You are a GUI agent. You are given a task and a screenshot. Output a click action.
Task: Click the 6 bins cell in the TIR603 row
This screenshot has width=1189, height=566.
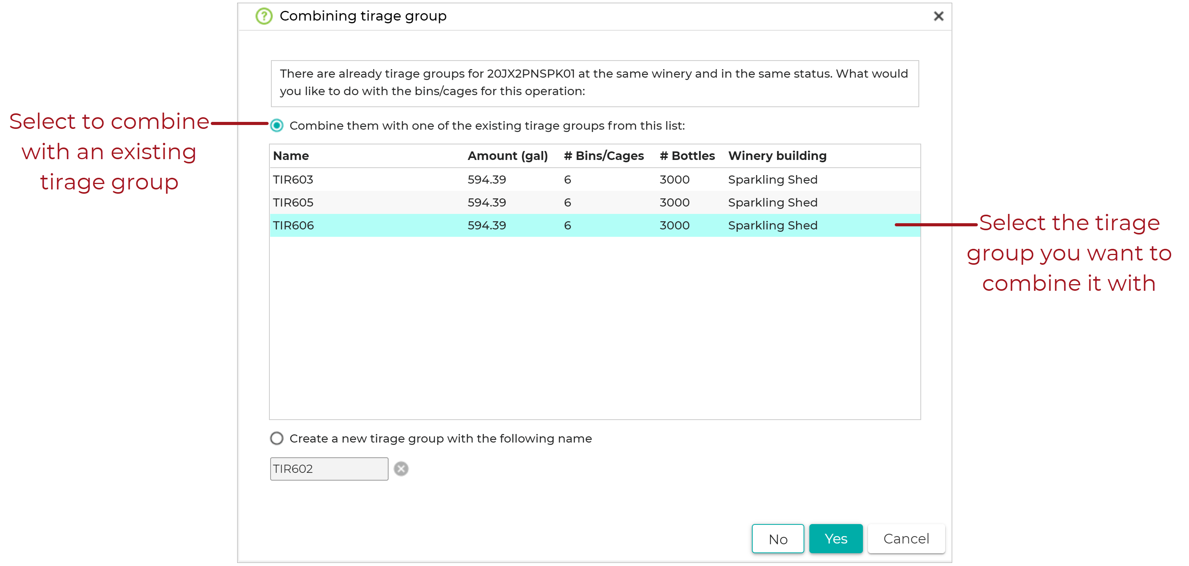coord(567,180)
